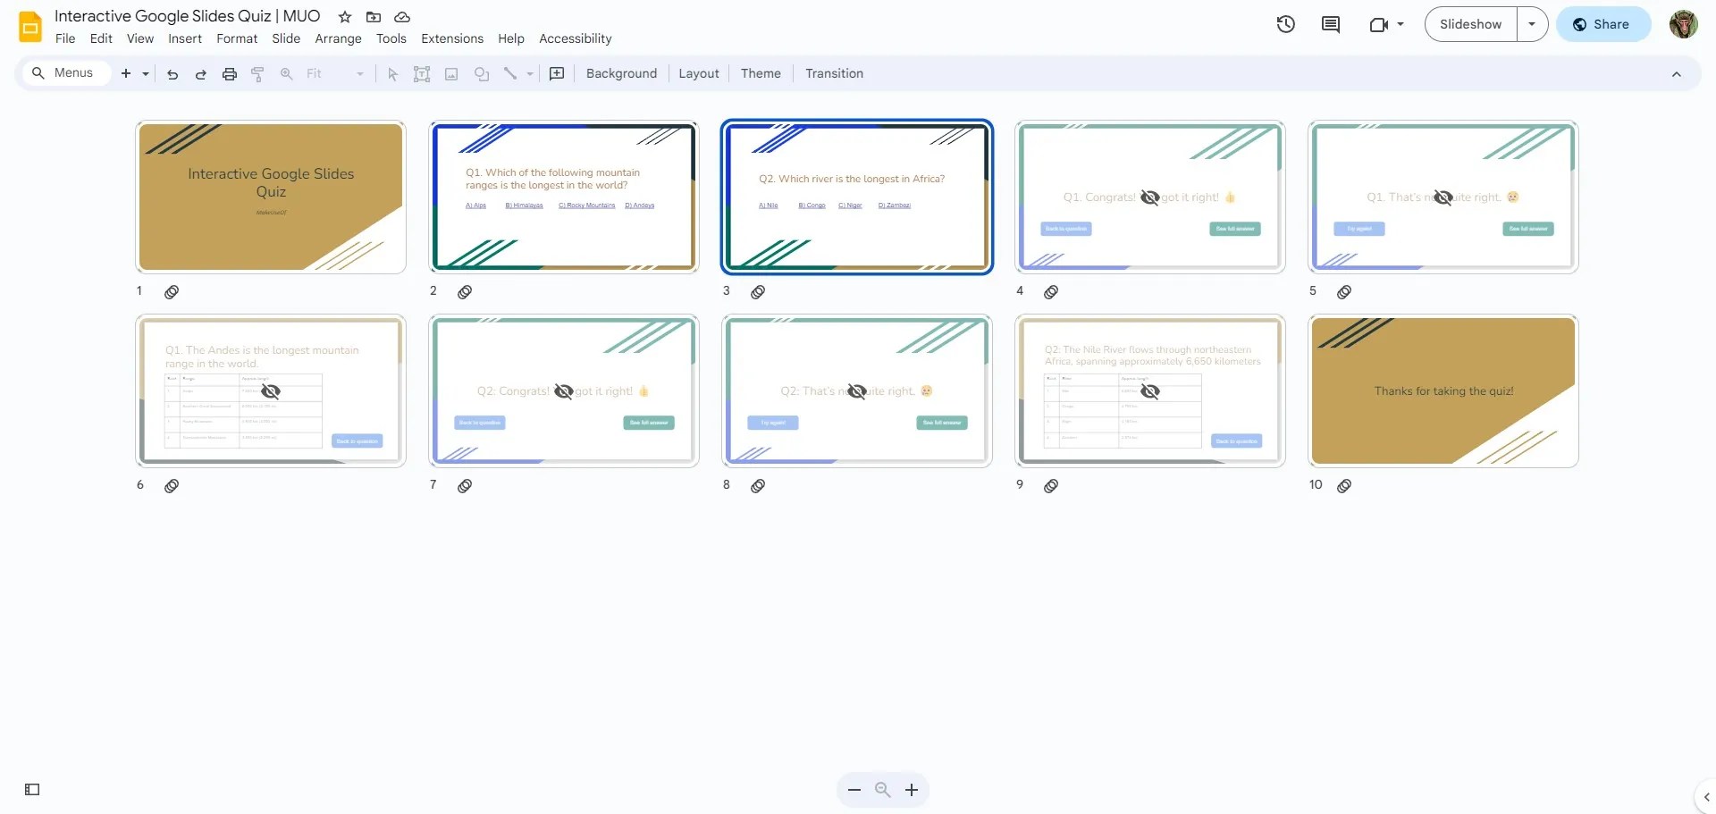Image resolution: width=1716 pixels, height=814 pixels.
Task: Open the zoom Fit dropdown
Action: (x=359, y=74)
